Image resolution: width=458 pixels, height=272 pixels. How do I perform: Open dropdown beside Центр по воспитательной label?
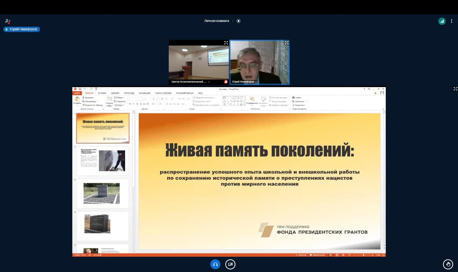pos(209,82)
